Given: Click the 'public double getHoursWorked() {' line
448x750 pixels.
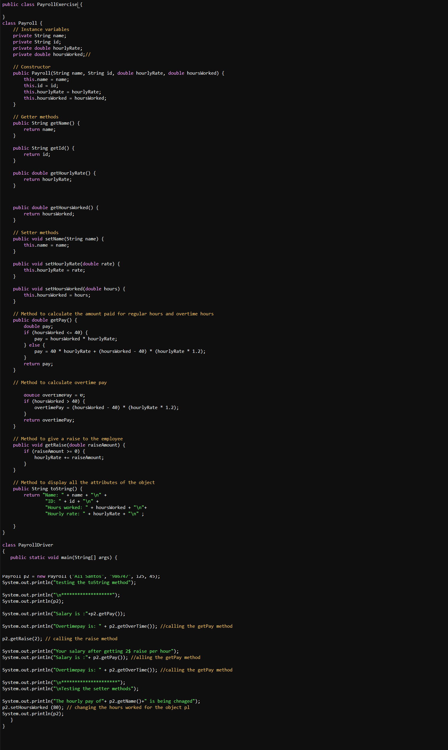Looking at the screenshot, I should [56, 208].
